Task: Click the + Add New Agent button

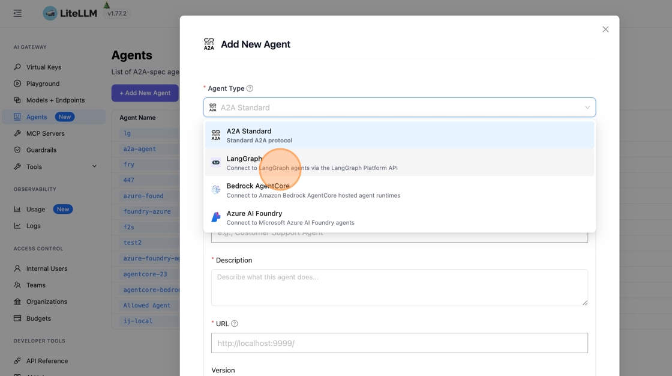Action: click(145, 92)
